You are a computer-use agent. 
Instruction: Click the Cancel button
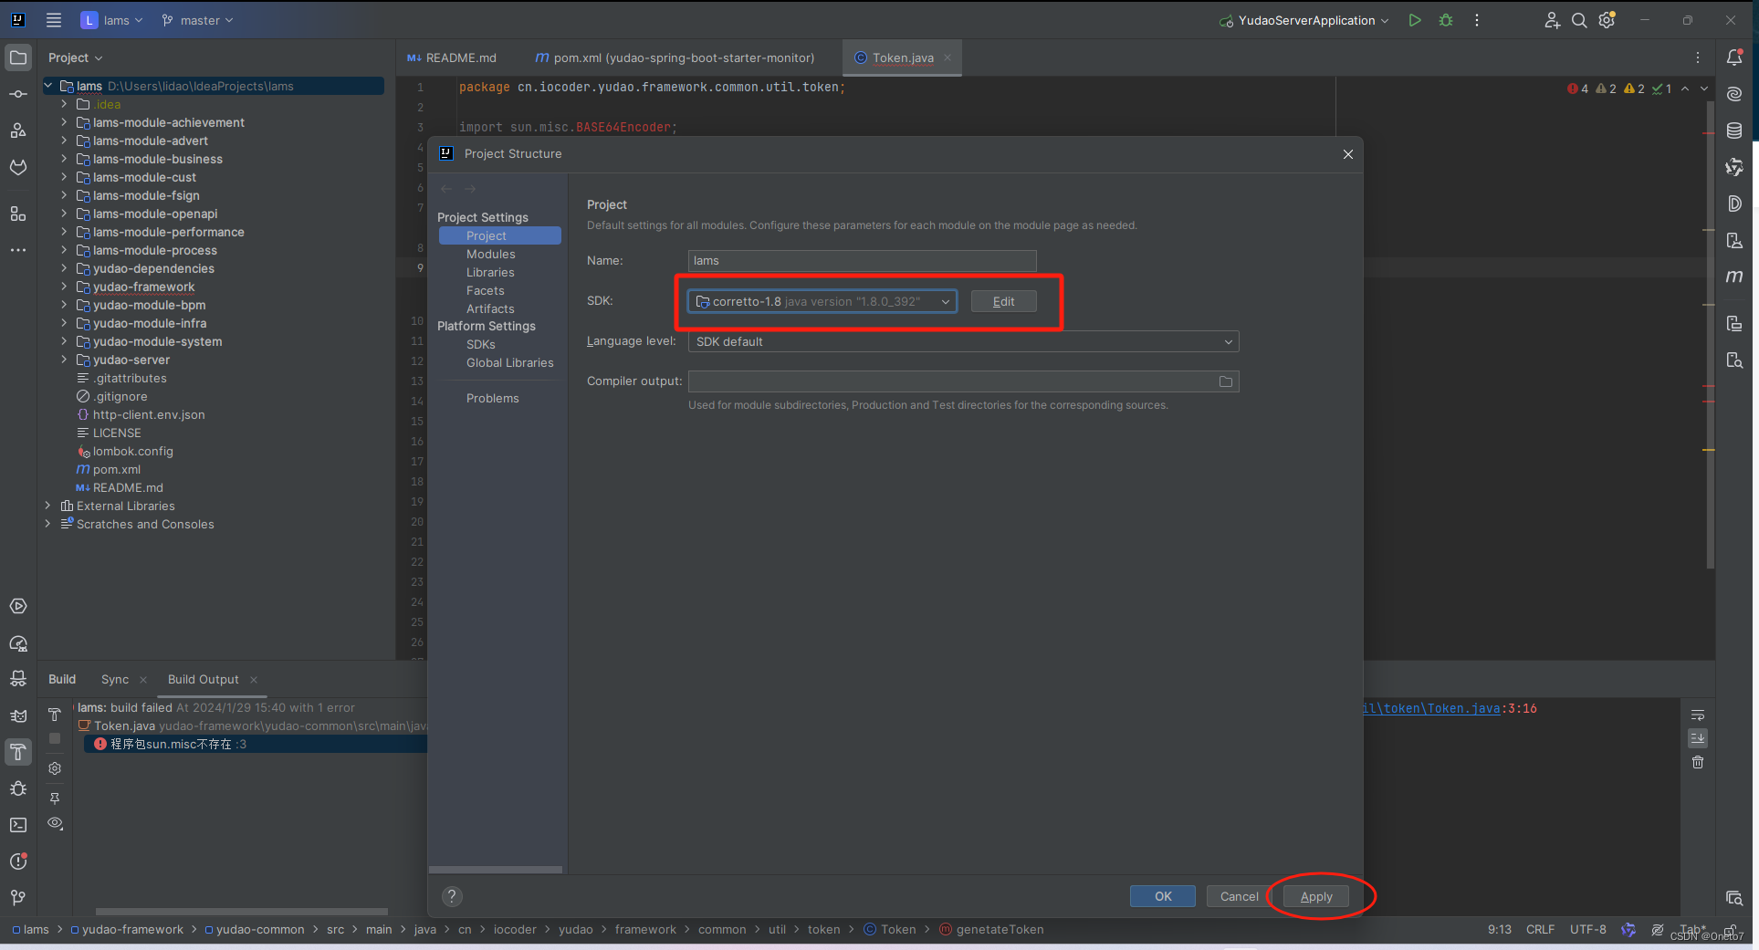[x=1240, y=896]
